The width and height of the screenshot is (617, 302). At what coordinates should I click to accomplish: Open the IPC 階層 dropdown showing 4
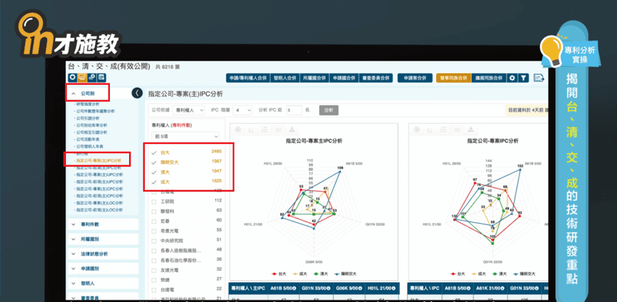coord(243,110)
